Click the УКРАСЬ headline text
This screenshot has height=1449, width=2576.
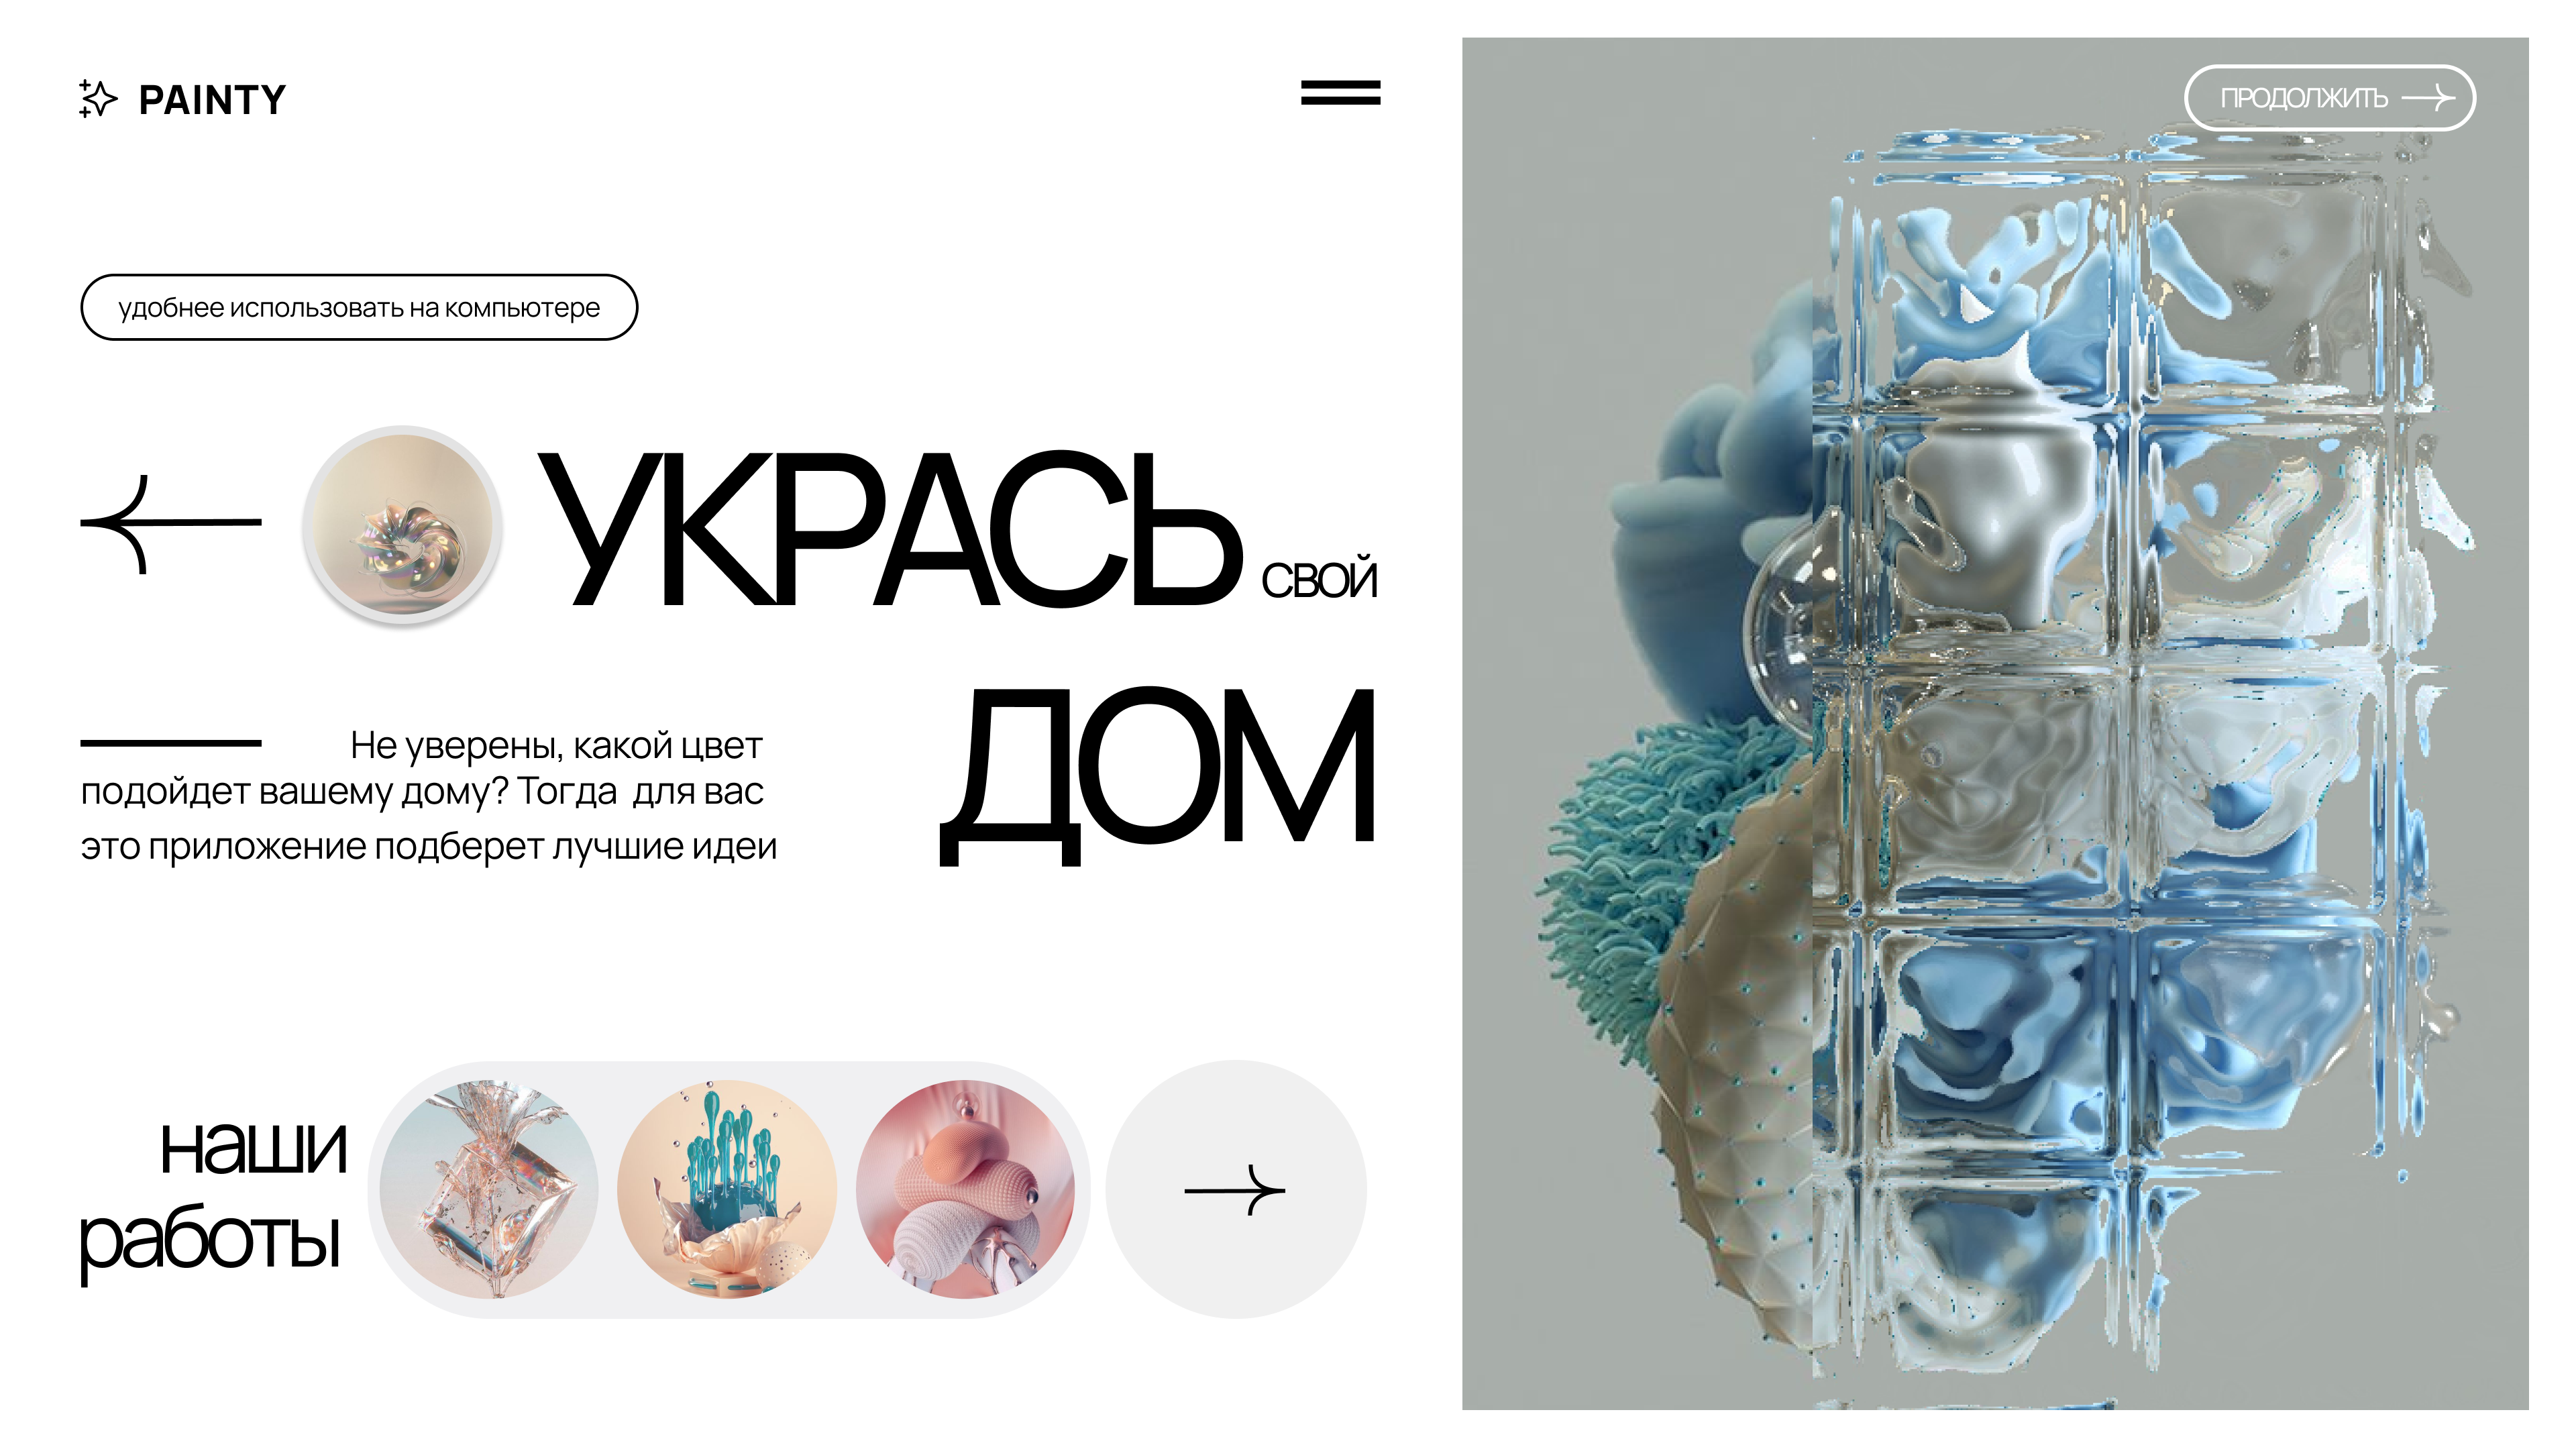(890, 530)
